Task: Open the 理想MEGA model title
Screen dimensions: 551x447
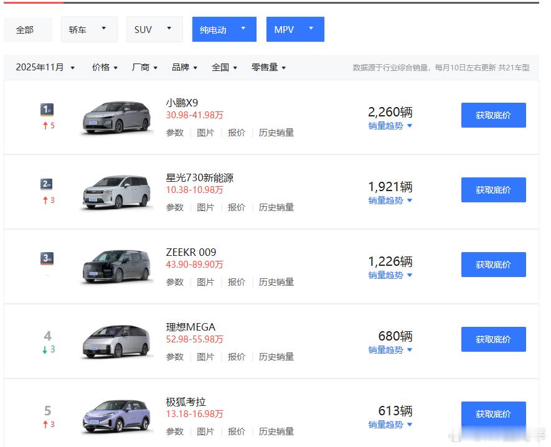Action: coord(191,327)
